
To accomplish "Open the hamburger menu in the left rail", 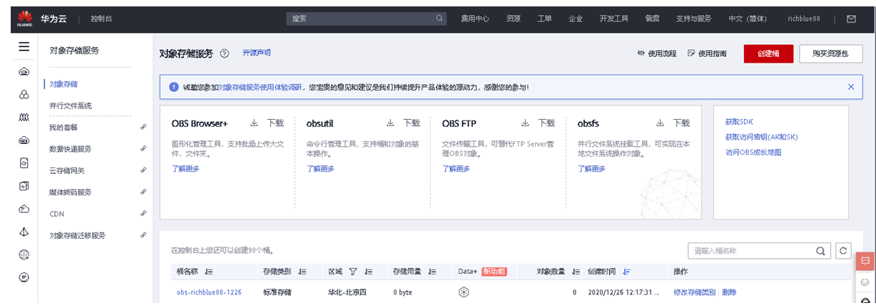I will click(x=24, y=47).
